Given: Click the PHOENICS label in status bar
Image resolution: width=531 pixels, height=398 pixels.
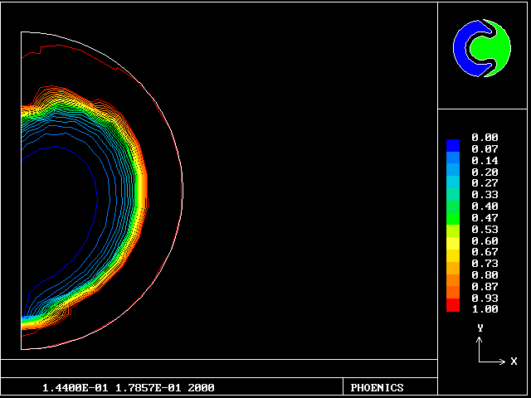Looking at the screenshot, I should 377,387.
